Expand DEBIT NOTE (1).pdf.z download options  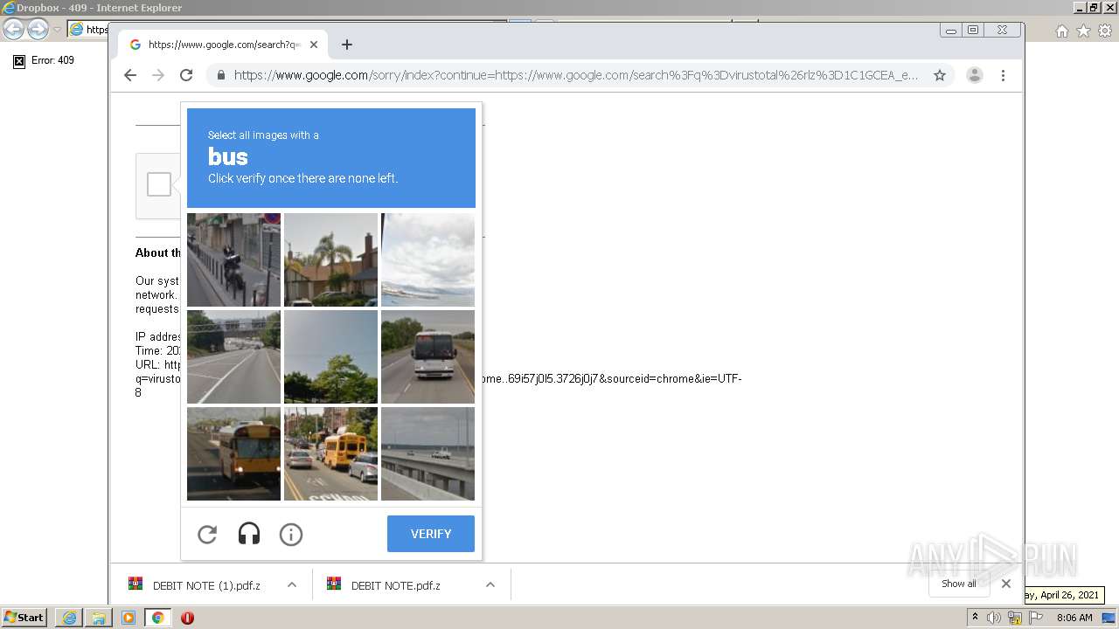(292, 585)
